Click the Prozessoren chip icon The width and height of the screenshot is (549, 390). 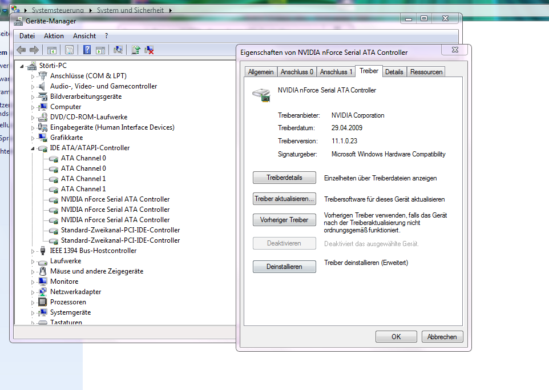pyautogui.click(x=43, y=302)
